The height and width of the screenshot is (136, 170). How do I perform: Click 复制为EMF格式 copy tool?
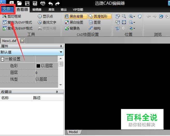pyautogui.click(x=17, y=22)
